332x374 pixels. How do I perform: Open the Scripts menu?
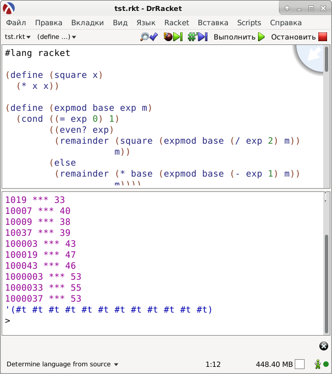coord(249,22)
